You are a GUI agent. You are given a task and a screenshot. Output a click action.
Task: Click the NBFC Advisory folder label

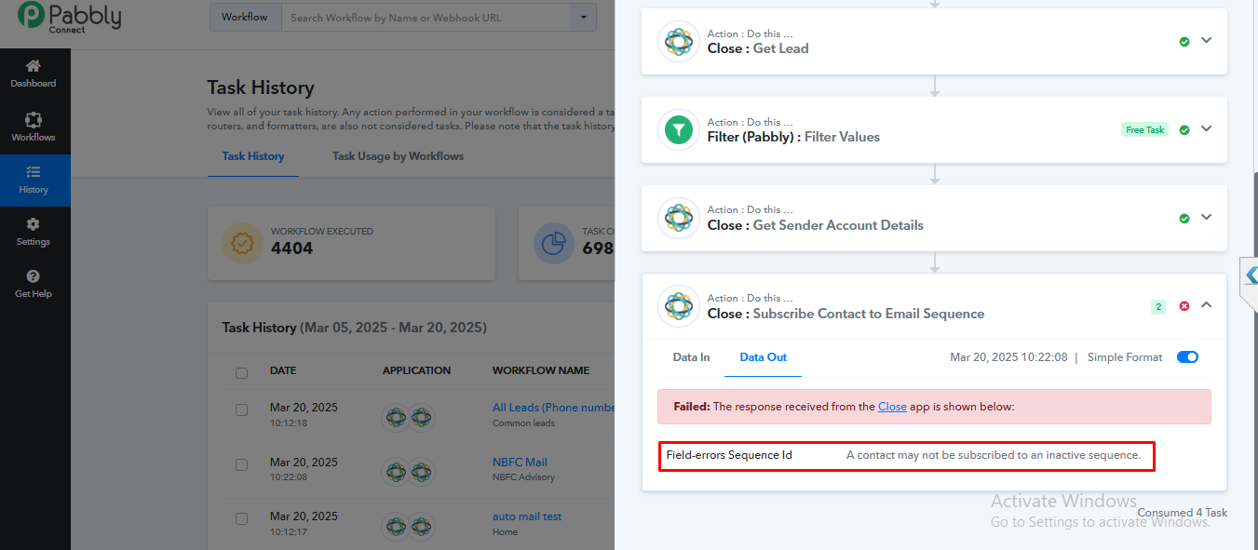tap(523, 477)
